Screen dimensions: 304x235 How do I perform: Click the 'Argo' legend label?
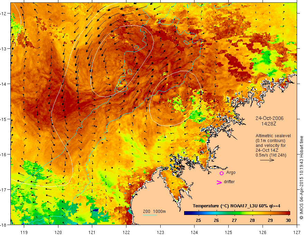pos(231,172)
